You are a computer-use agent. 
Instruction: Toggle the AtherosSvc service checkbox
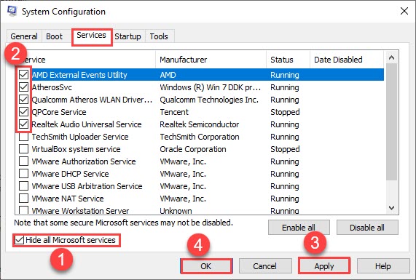23,87
